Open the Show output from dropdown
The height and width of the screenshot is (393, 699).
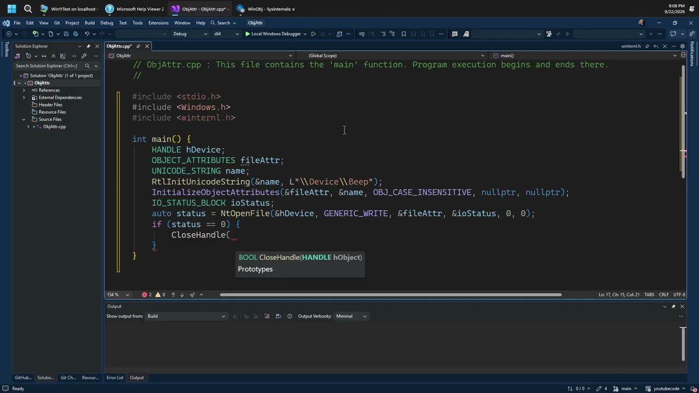(186, 316)
